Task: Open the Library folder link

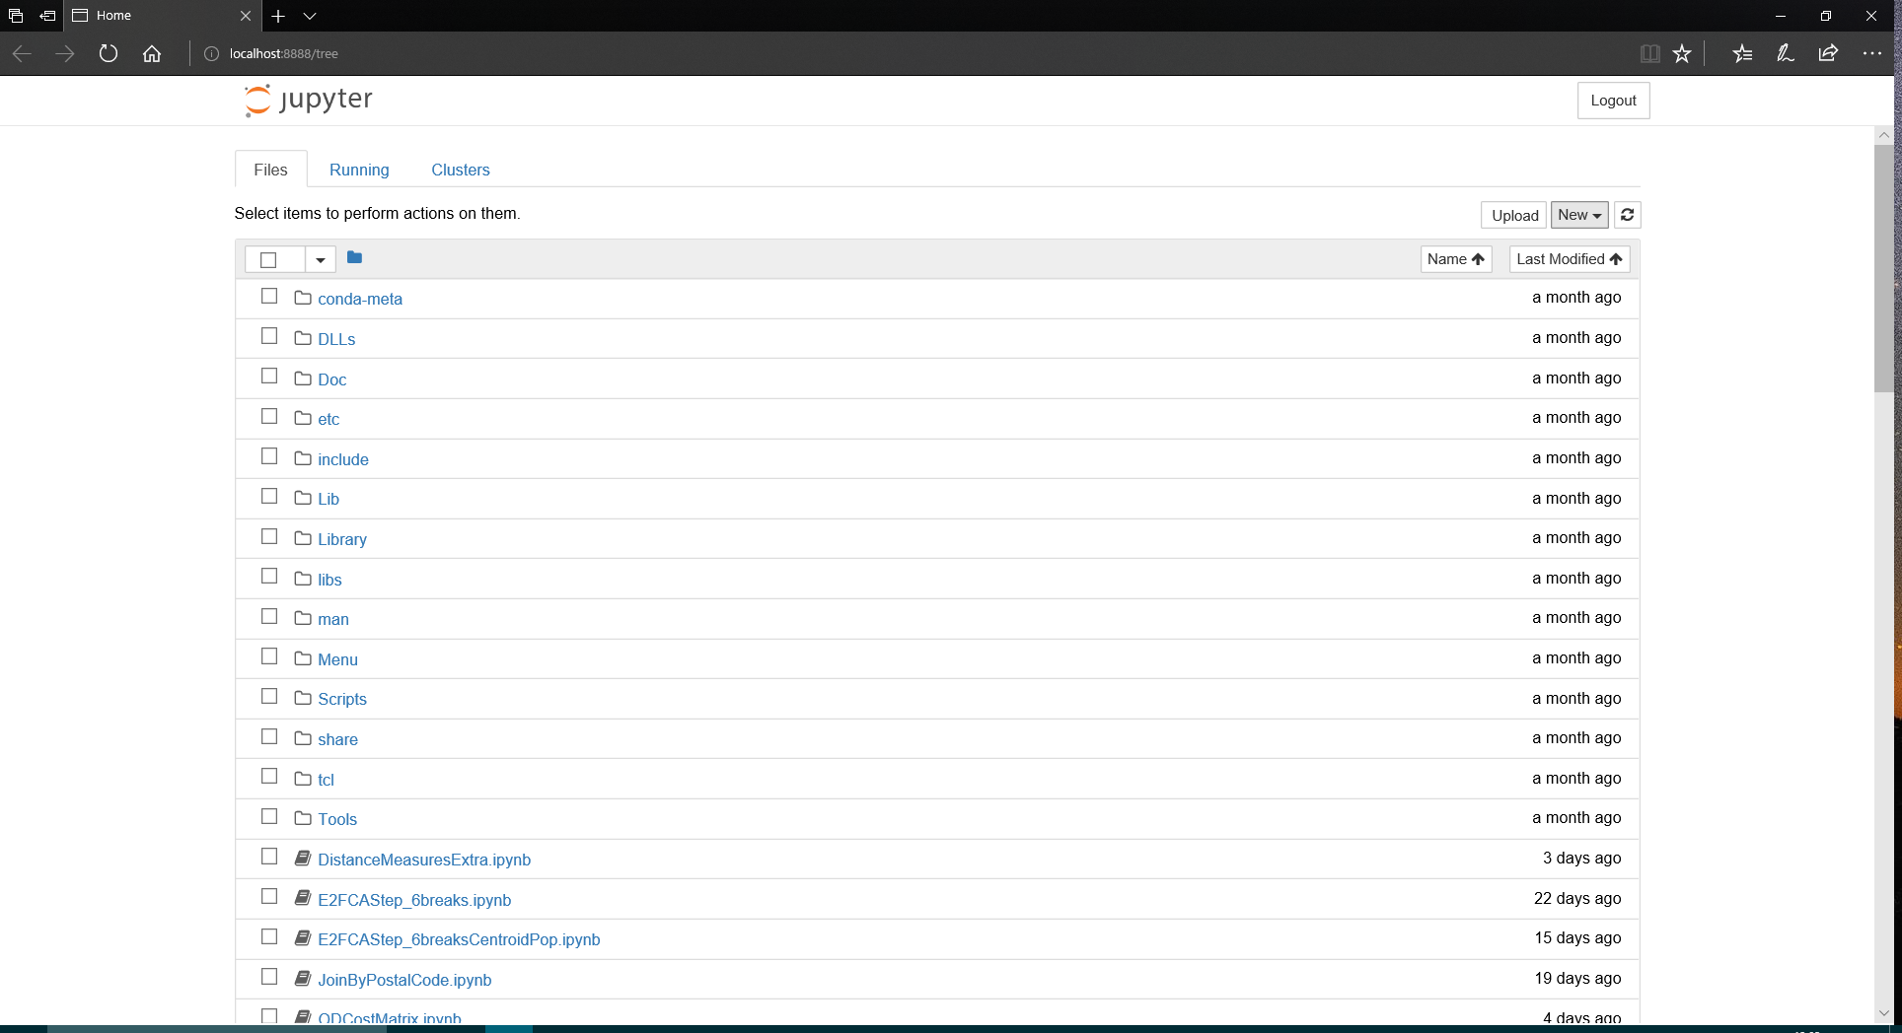Action: pyautogui.click(x=341, y=539)
